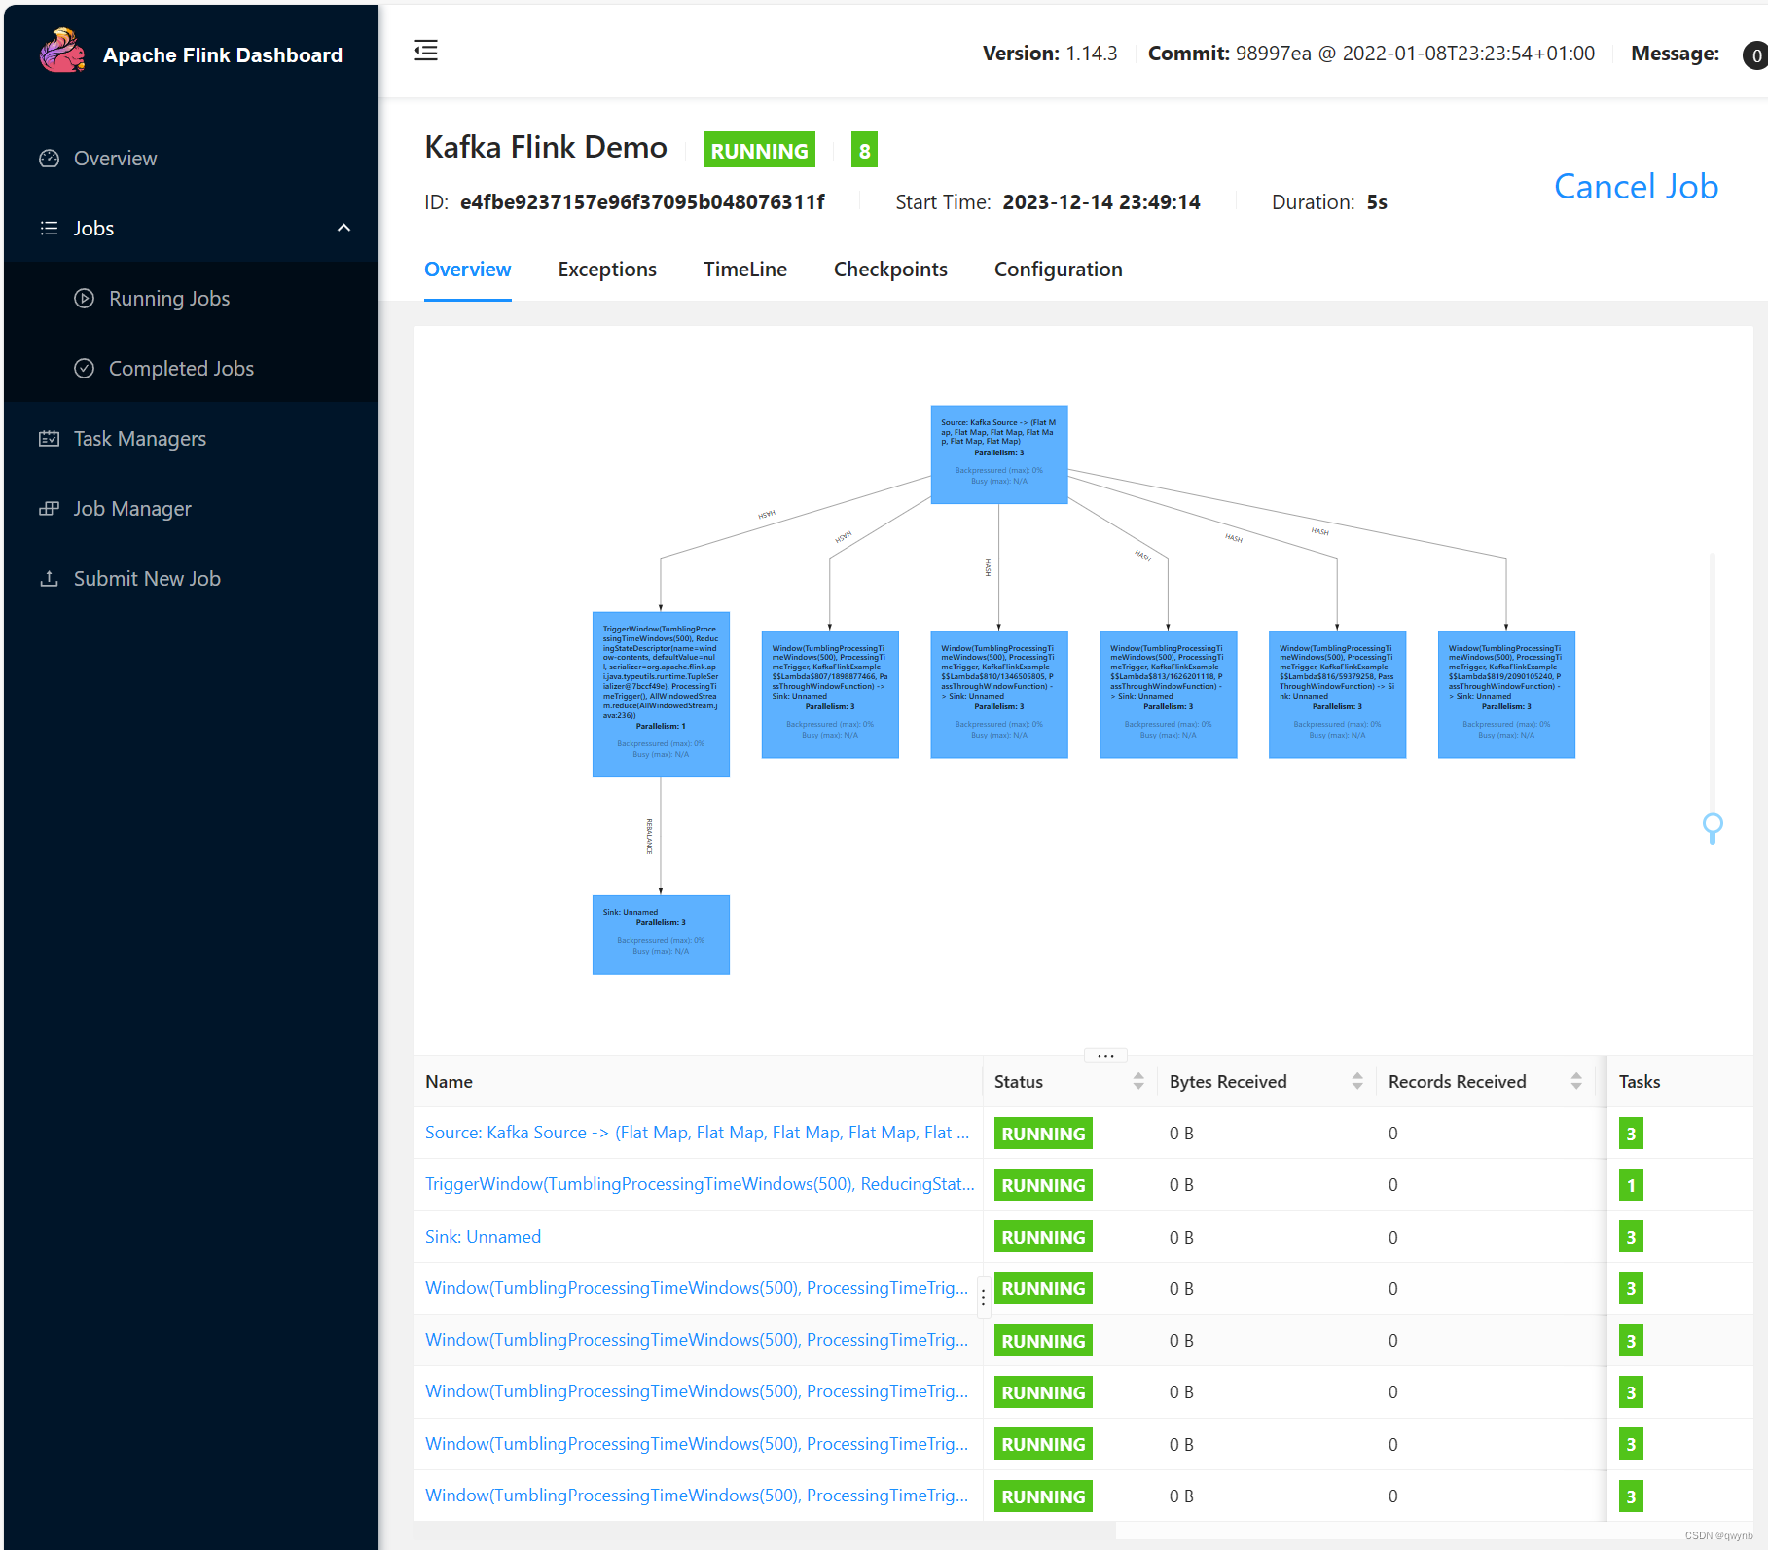
Task: Open Job Manager page
Action: point(191,509)
